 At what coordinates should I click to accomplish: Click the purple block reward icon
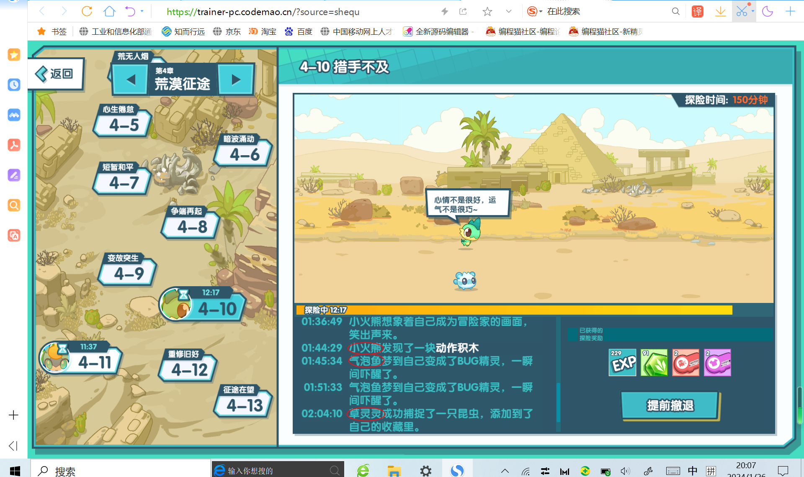tap(717, 362)
